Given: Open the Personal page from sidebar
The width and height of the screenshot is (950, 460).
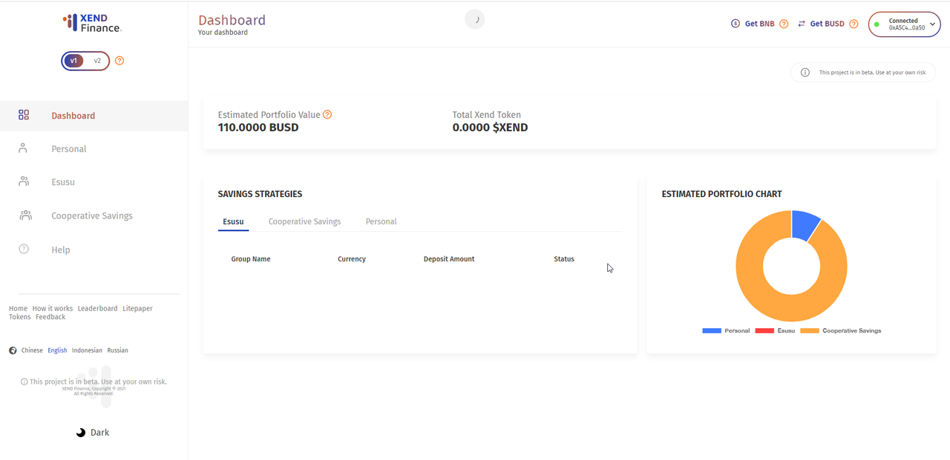Looking at the screenshot, I should [x=69, y=149].
